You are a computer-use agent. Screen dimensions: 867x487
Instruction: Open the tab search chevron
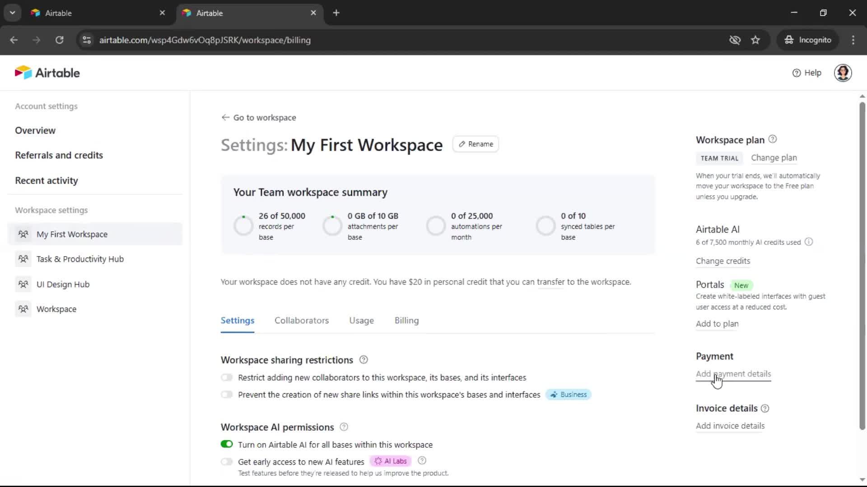tap(12, 13)
